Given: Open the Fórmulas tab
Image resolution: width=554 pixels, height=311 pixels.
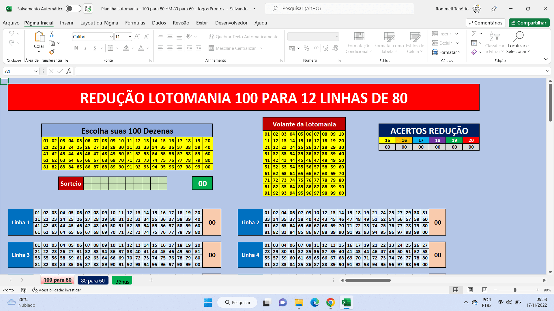Looking at the screenshot, I should [135, 23].
